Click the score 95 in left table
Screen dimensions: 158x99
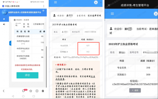coord(42,36)
